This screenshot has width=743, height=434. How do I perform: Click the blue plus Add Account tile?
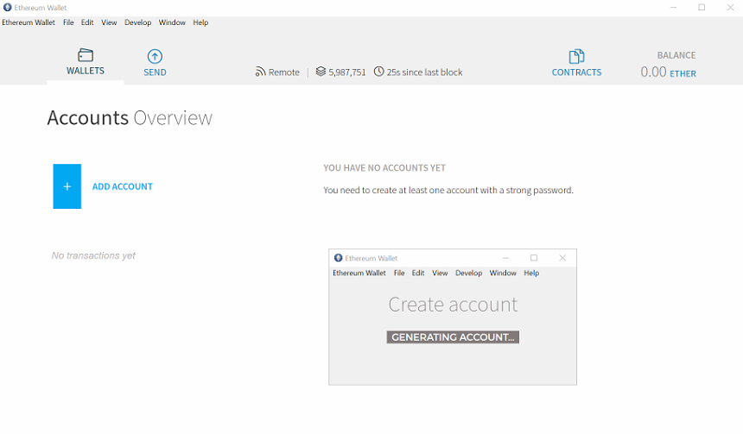pos(67,186)
